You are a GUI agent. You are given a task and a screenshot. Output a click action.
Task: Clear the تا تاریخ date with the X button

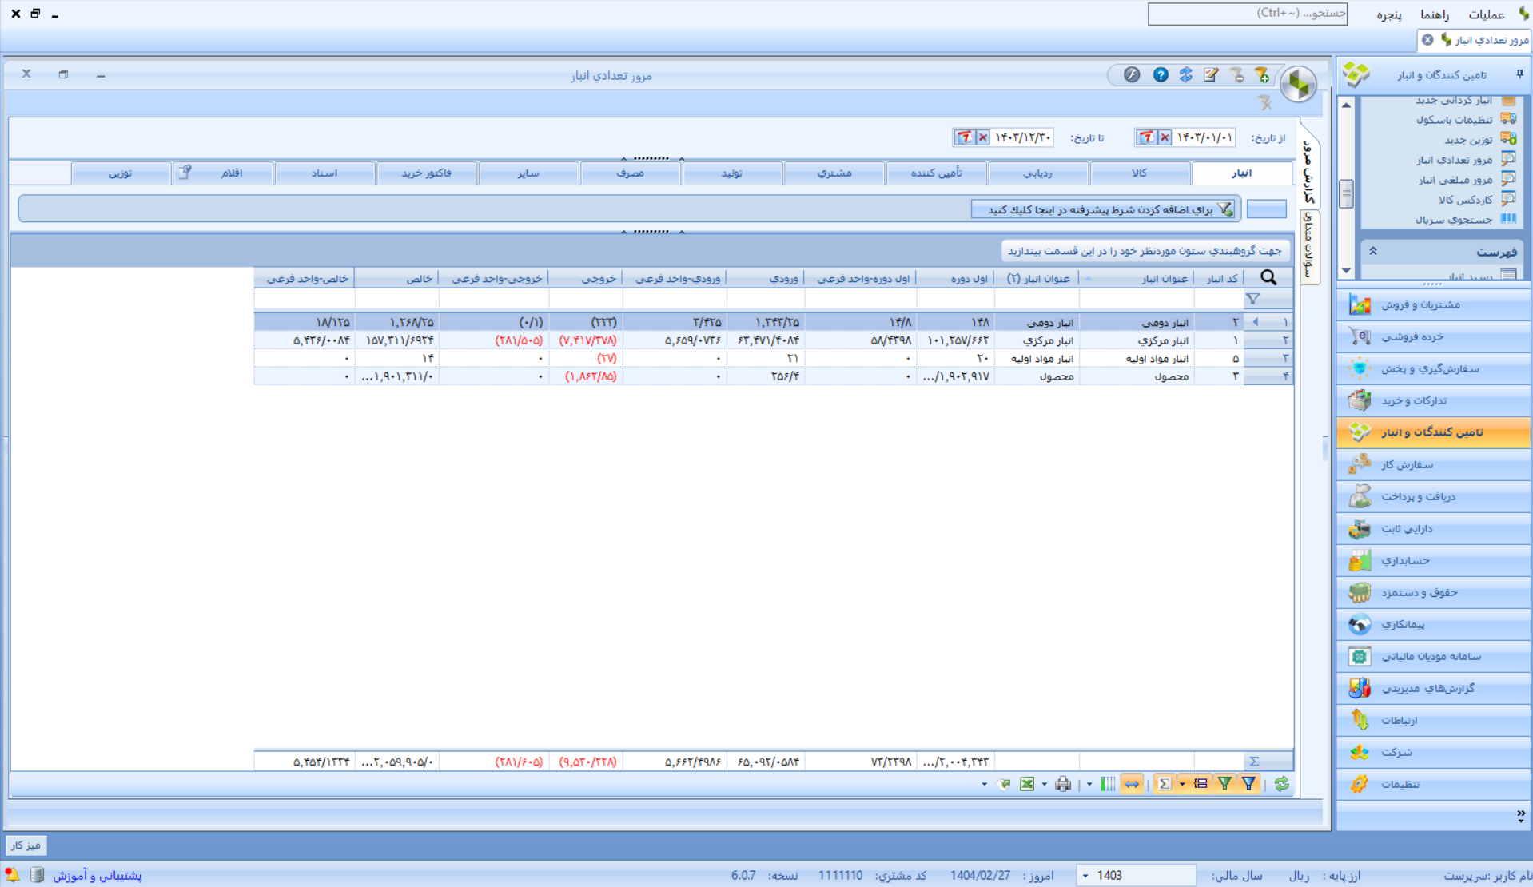click(983, 137)
